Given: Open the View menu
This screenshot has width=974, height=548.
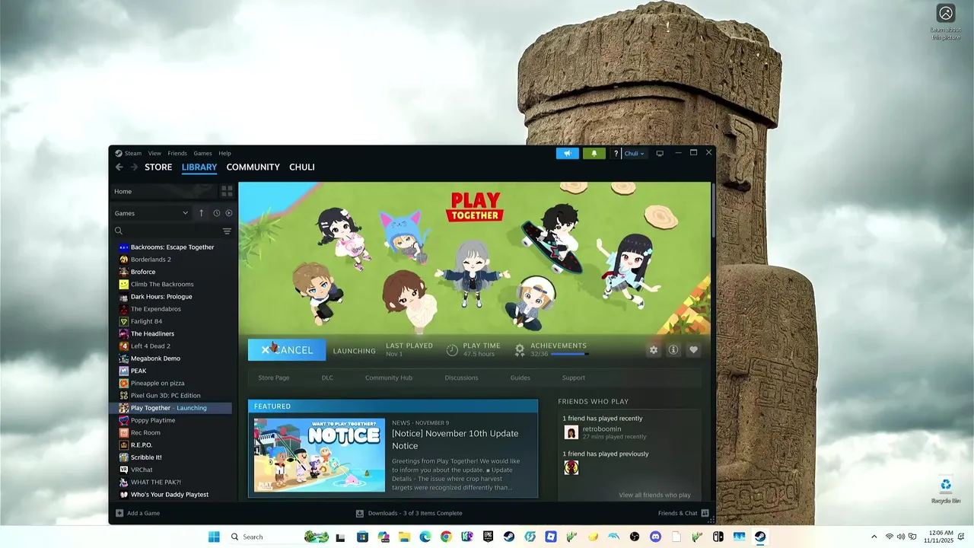Looking at the screenshot, I should [x=154, y=153].
